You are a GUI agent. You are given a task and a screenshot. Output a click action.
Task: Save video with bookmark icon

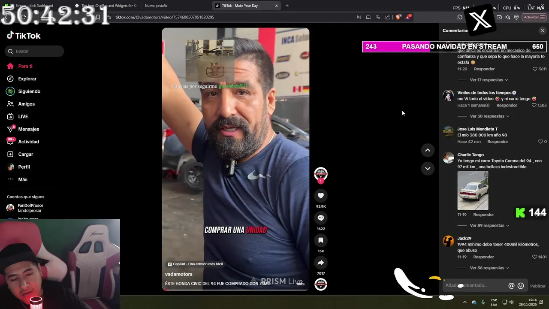point(321,240)
